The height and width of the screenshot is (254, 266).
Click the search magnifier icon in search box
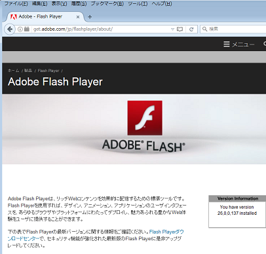point(204,29)
